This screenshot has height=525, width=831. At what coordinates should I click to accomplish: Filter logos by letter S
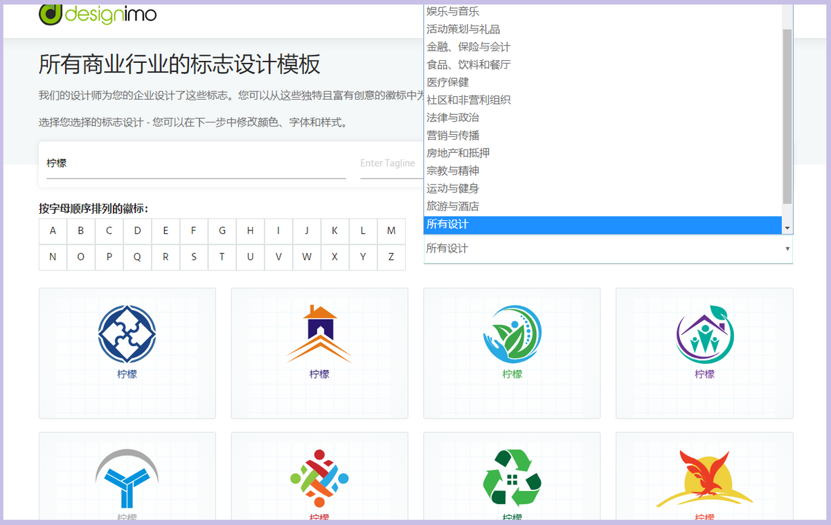(194, 257)
